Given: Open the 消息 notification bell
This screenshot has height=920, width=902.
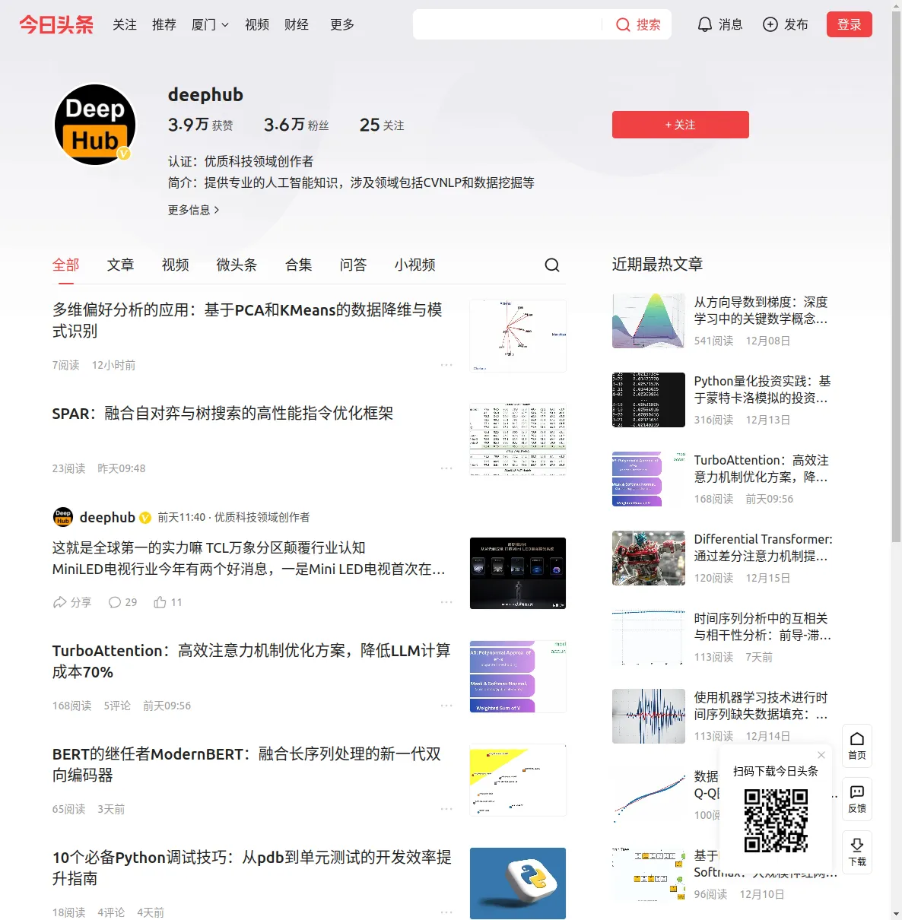Looking at the screenshot, I should [705, 25].
